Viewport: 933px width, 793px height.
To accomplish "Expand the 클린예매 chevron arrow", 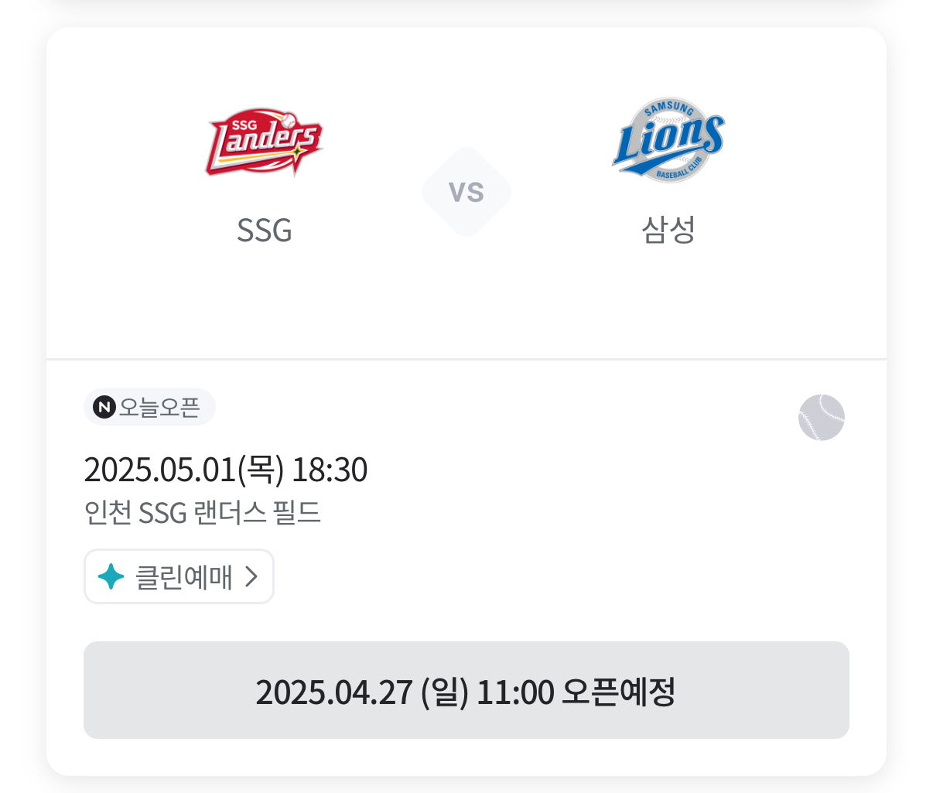I will point(251,576).
